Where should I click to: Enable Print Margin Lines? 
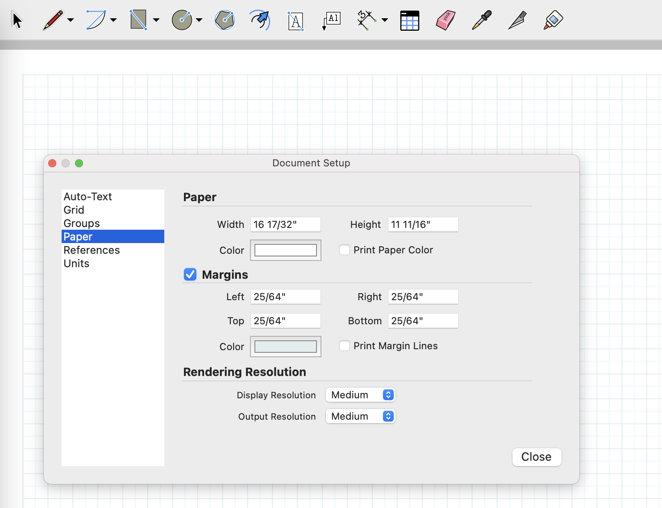pyautogui.click(x=345, y=346)
